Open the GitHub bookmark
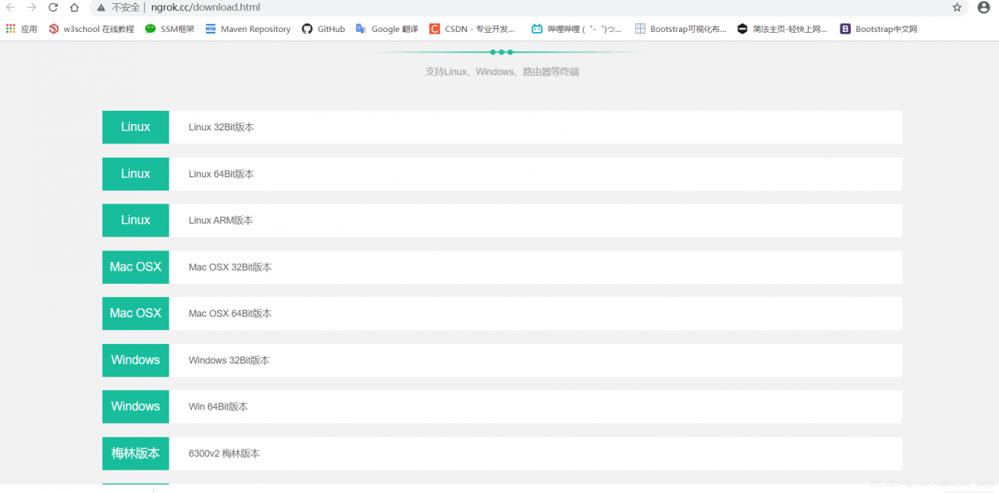 (x=323, y=29)
